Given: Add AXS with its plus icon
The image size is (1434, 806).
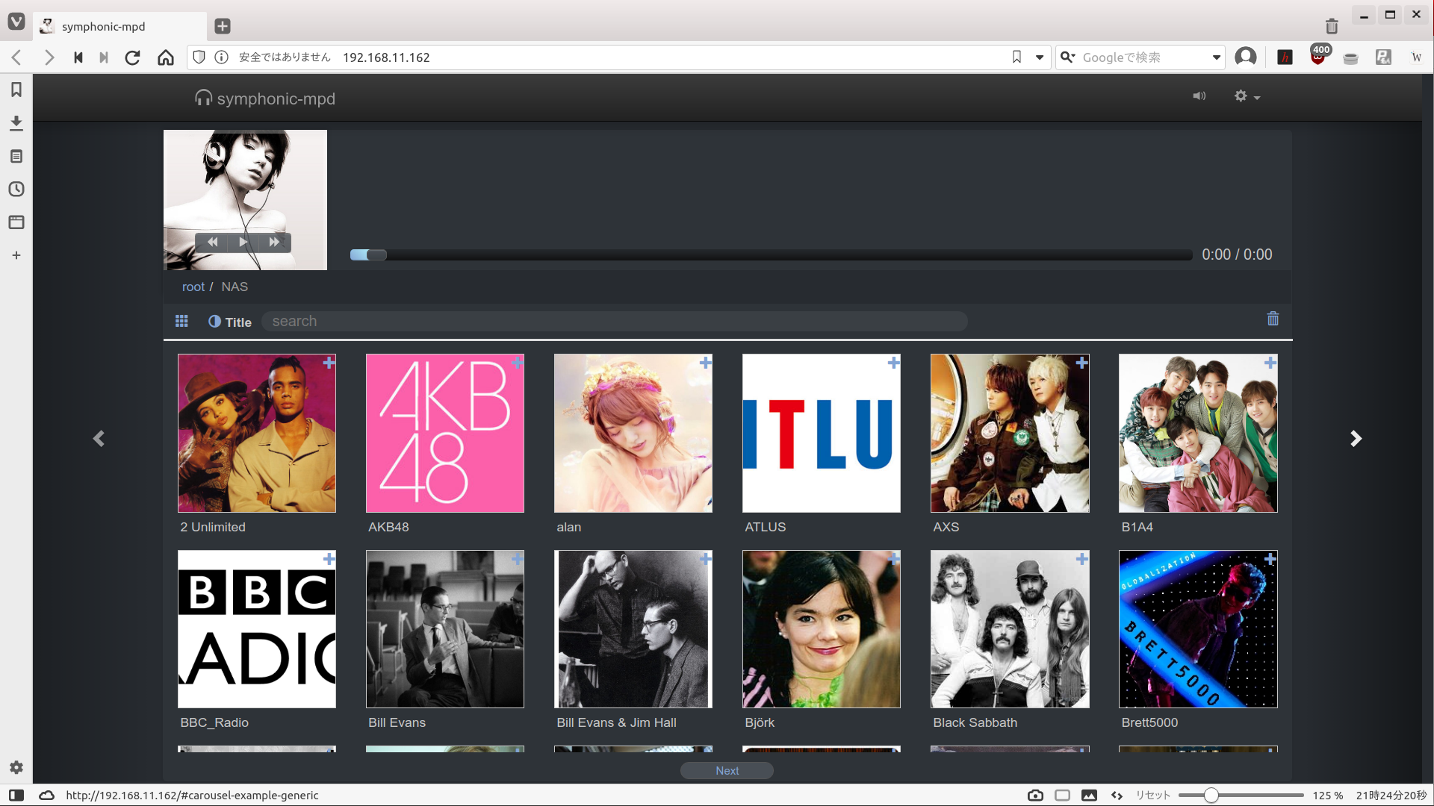Looking at the screenshot, I should (x=1081, y=363).
